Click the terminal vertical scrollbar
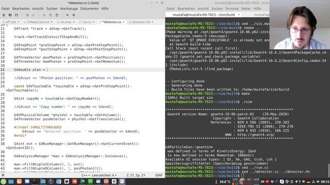Viewport: 330px width, 185px height. pyautogui.click(x=329, y=170)
